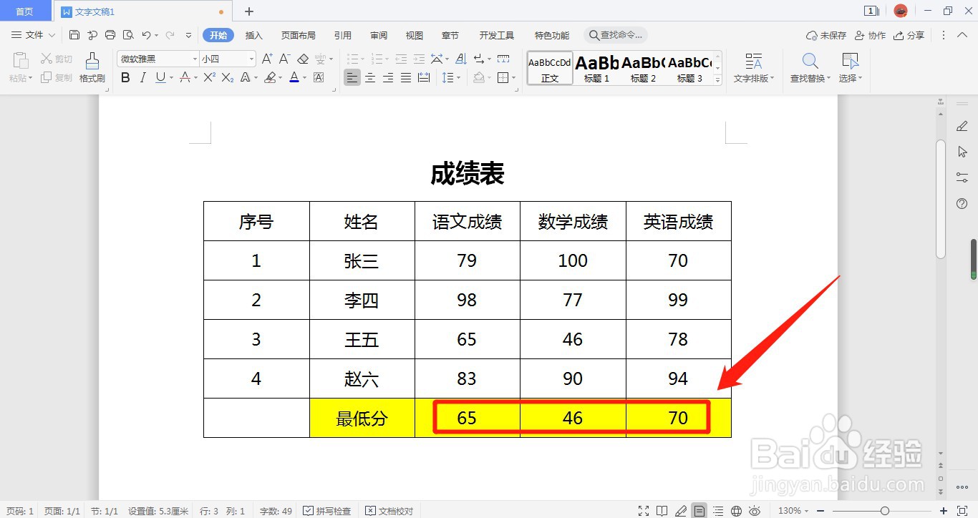Switch to the 插入 ribbon tab
The image size is (978, 518).
(x=253, y=34)
